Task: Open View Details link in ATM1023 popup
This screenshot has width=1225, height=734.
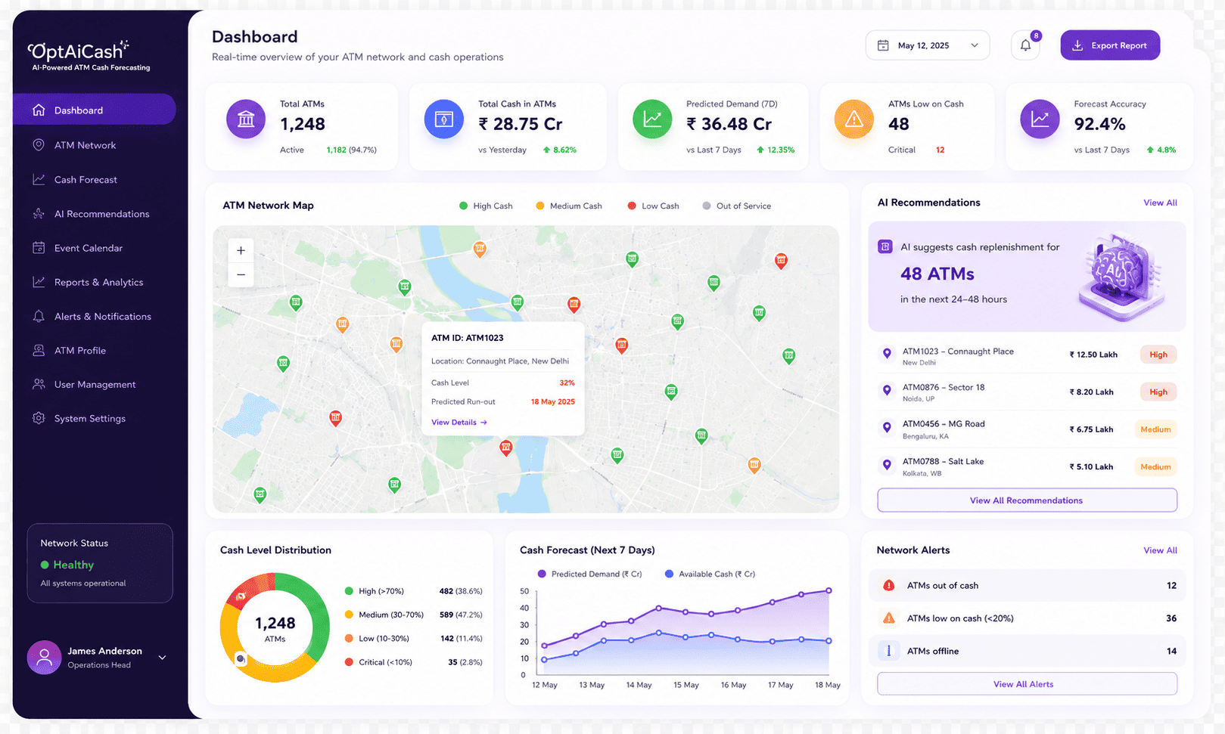Action: pos(459,423)
